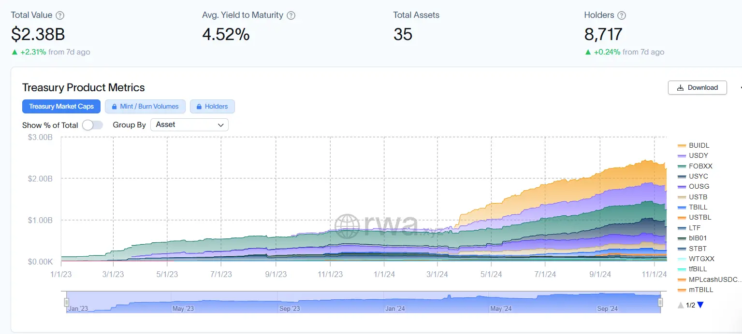The width and height of the screenshot is (742, 334).
Task: Toggle the USDY series in legend
Action: tap(698, 156)
